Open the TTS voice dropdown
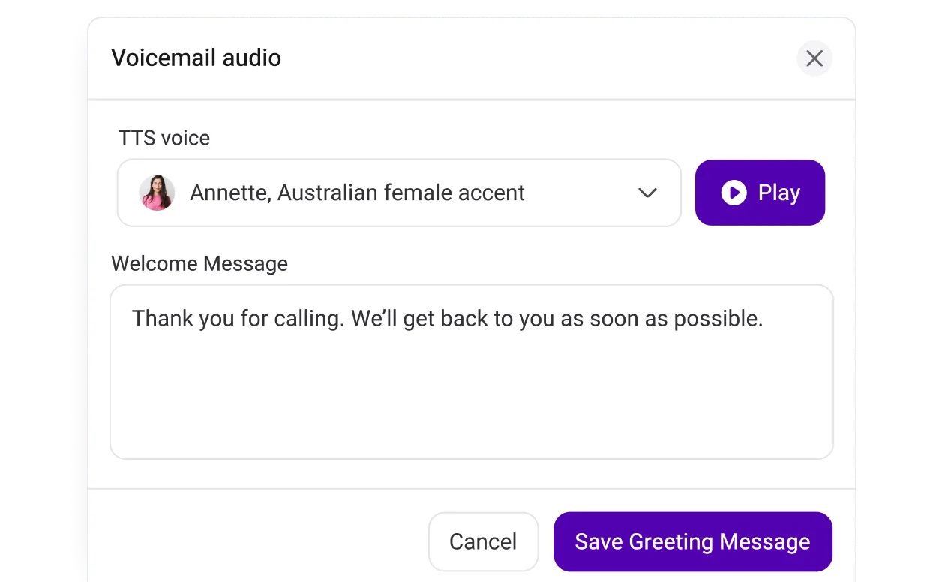Screen dimensions: 942x582 tap(399, 193)
